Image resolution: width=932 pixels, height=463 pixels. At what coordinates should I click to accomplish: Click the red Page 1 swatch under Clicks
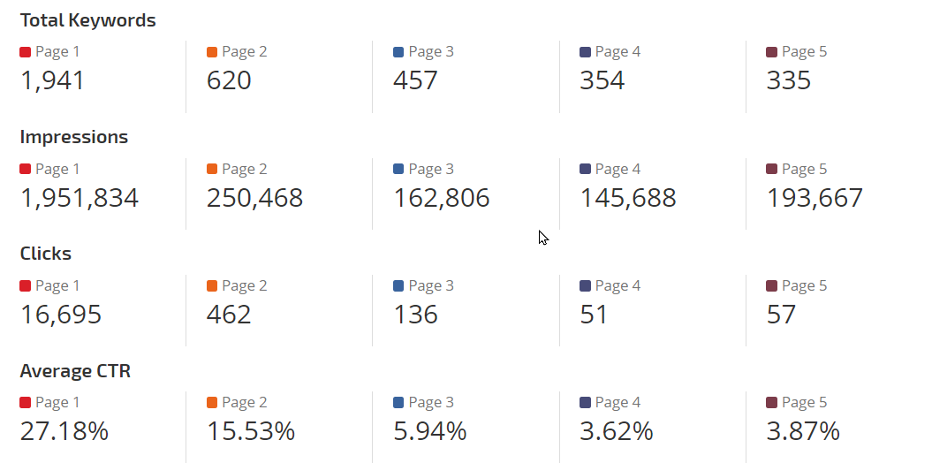coord(25,285)
